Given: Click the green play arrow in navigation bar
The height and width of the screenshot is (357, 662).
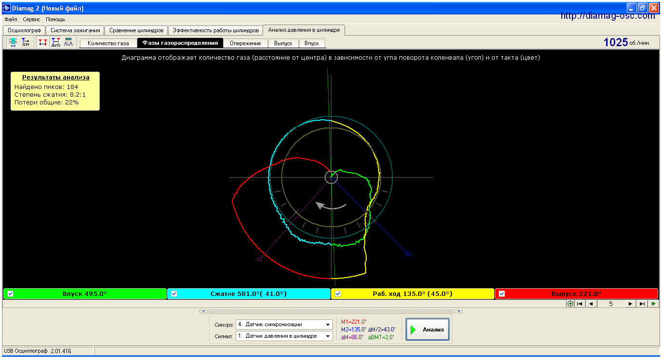Looking at the screenshot, I should tap(653, 304).
